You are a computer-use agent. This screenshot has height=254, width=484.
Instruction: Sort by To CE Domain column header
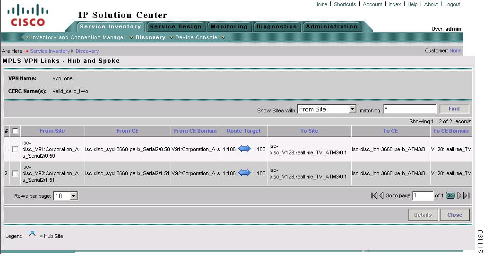[x=450, y=131]
